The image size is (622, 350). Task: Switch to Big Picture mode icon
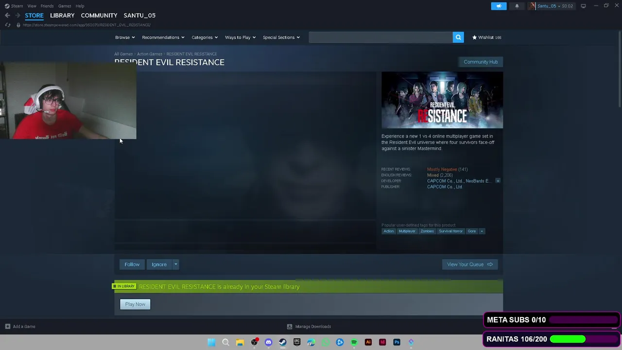[x=583, y=6]
